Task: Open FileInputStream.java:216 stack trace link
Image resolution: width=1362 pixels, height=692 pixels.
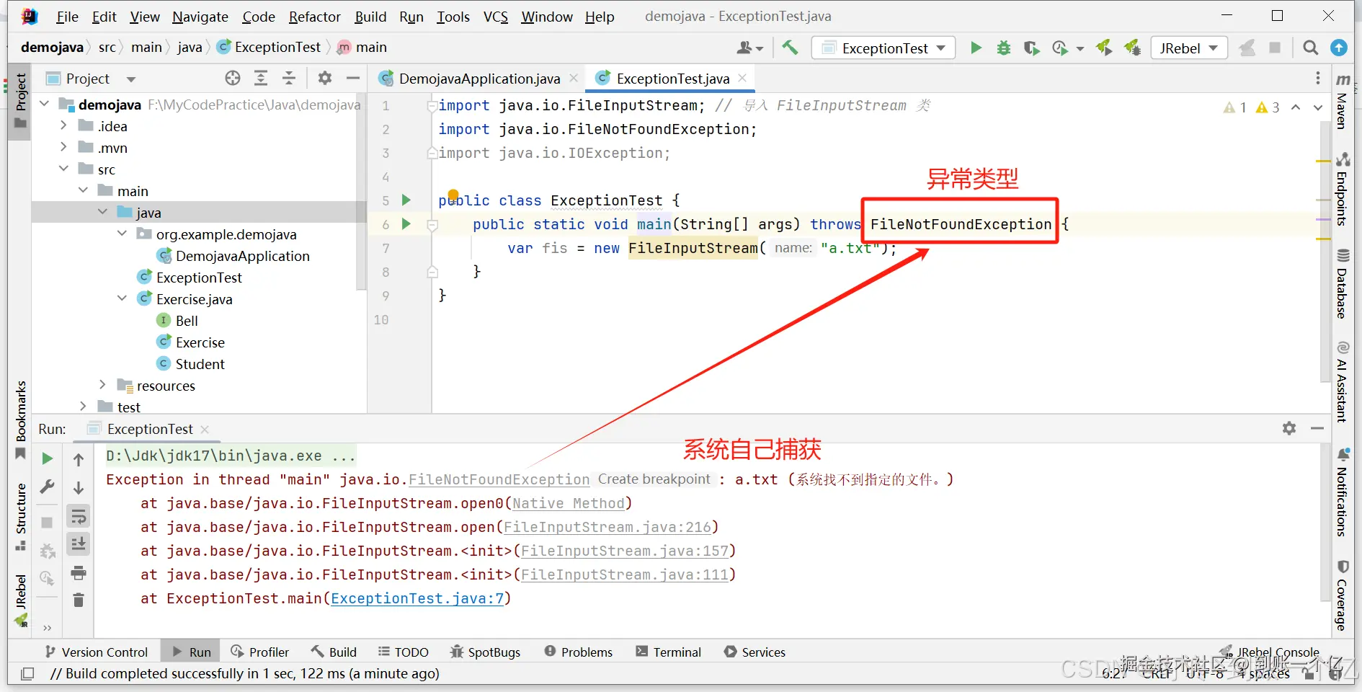Action: [x=607, y=527]
